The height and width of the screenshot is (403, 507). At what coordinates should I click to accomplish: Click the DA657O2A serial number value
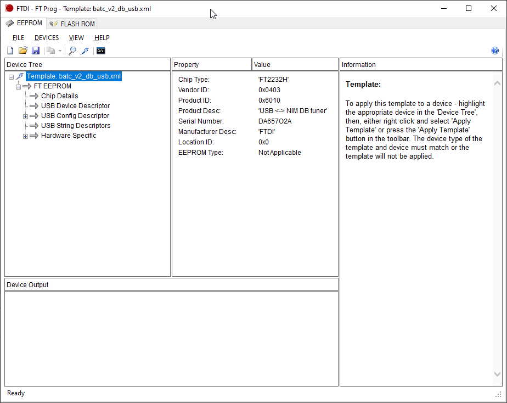click(x=275, y=121)
